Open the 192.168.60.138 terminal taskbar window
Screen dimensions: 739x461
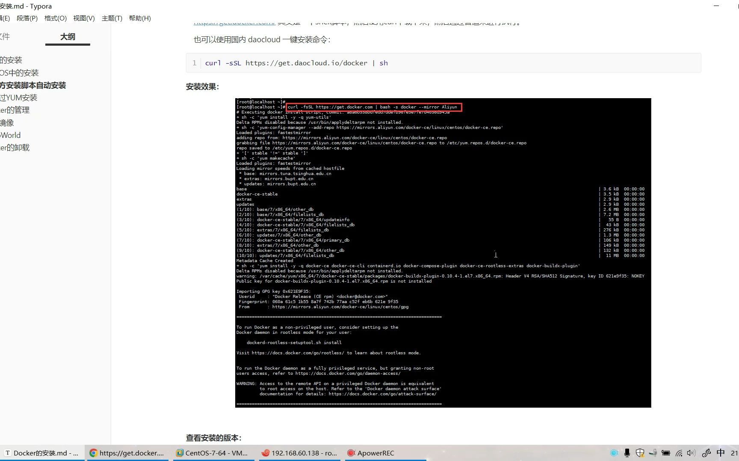tap(299, 453)
